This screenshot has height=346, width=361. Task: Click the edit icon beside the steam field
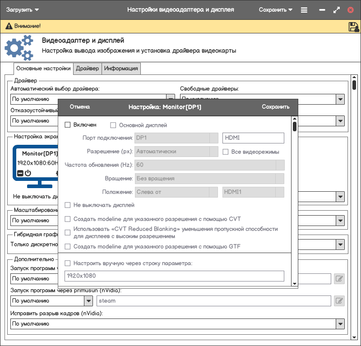[x=339, y=301]
